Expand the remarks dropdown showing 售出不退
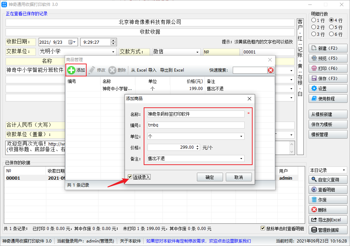This screenshot has width=350, height=246. click(241, 159)
